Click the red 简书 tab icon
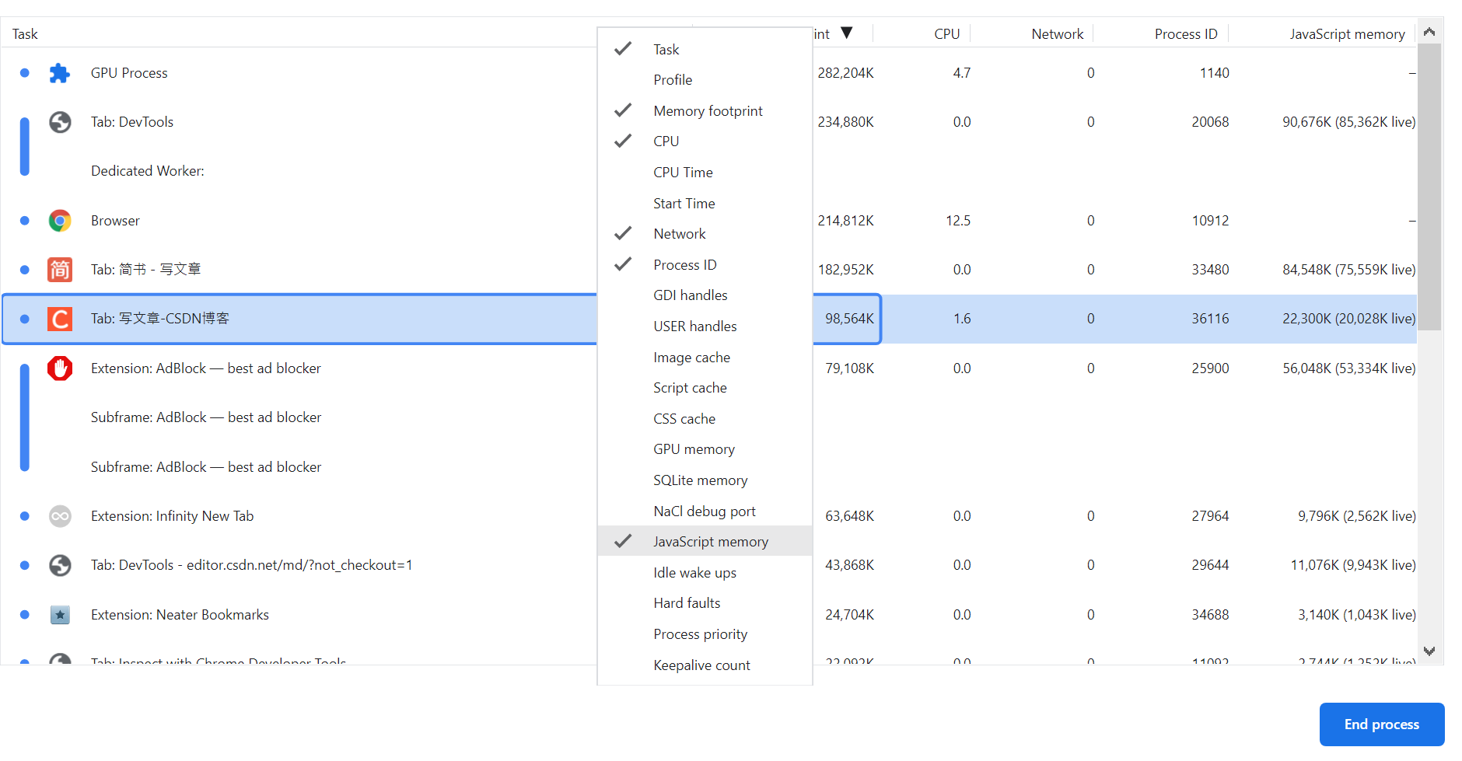Screen dimensions: 1462x761 (x=60, y=270)
